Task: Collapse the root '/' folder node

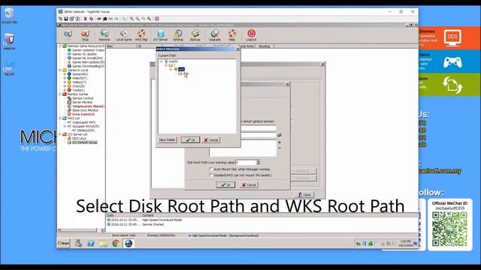Action: (166, 65)
